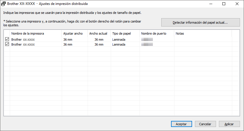Click the Laminada cell in the first row
The image size is (244, 131).
tap(119, 40)
